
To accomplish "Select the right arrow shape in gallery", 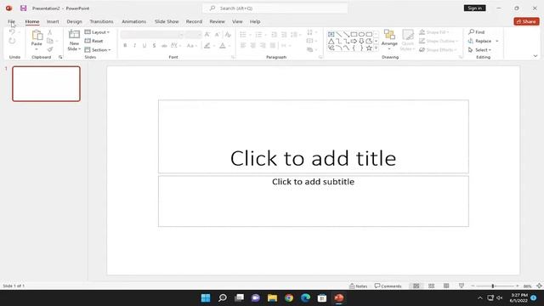I will (x=354, y=42).
